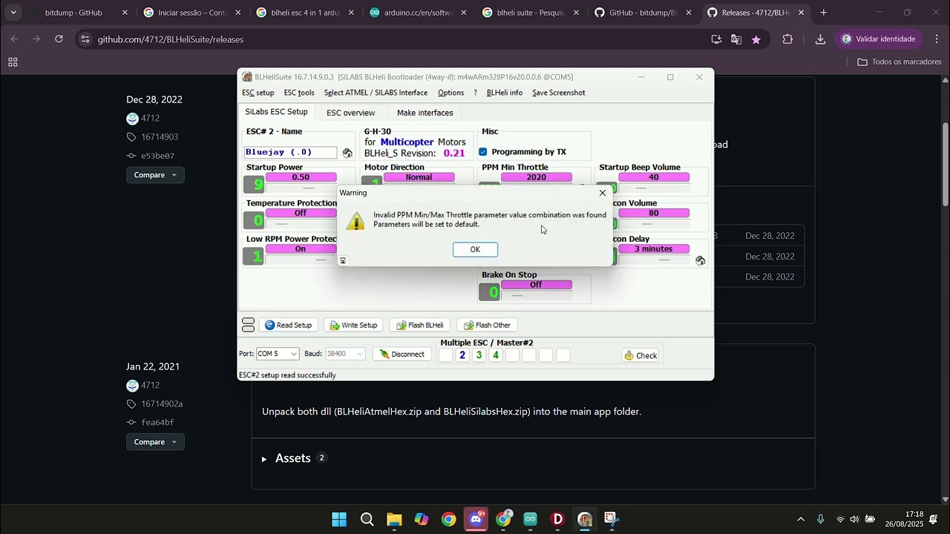Click the ESC name field showing Bluejay
Viewport: 950px width, 534px height.
291,152
